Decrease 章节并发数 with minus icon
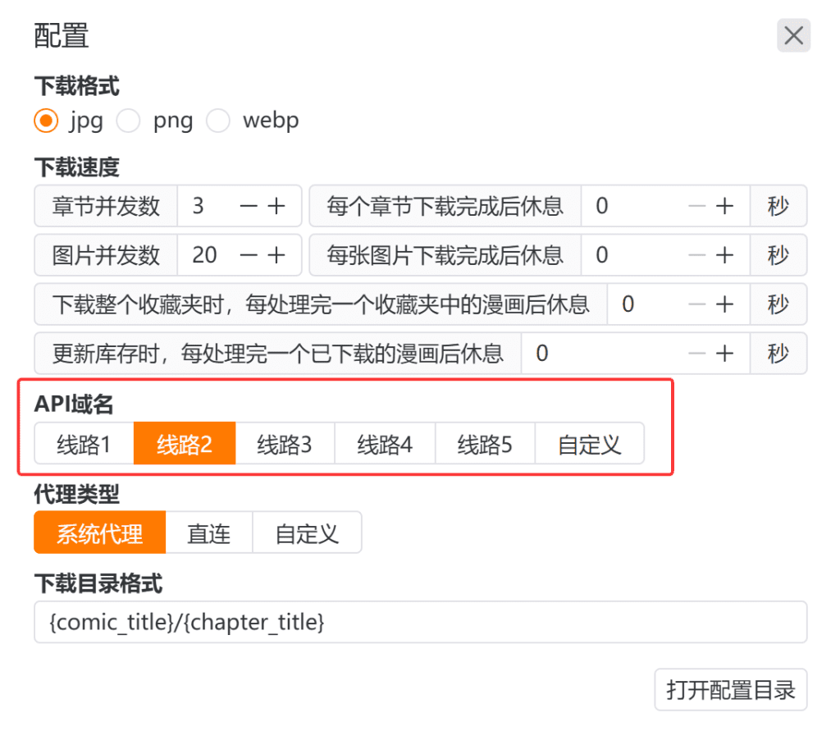This screenshot has height=731, width=840. [x=248, y=206]
